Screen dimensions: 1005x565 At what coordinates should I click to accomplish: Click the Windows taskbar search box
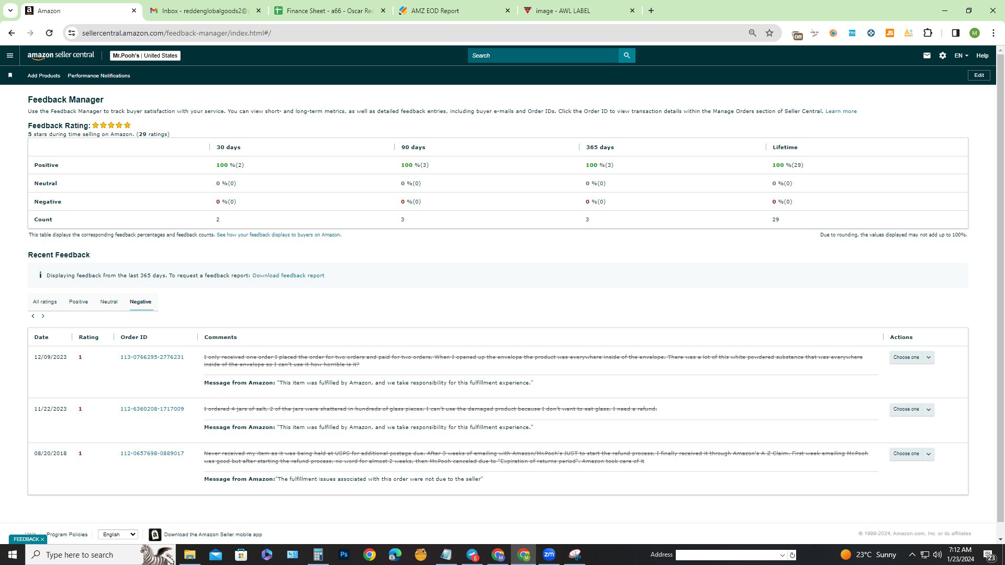(100, 555)
